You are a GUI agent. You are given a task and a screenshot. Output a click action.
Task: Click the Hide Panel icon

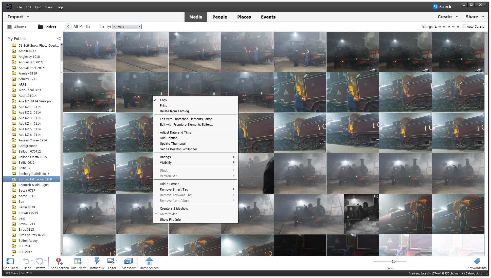pyautogui.click(x=10, y=262)
